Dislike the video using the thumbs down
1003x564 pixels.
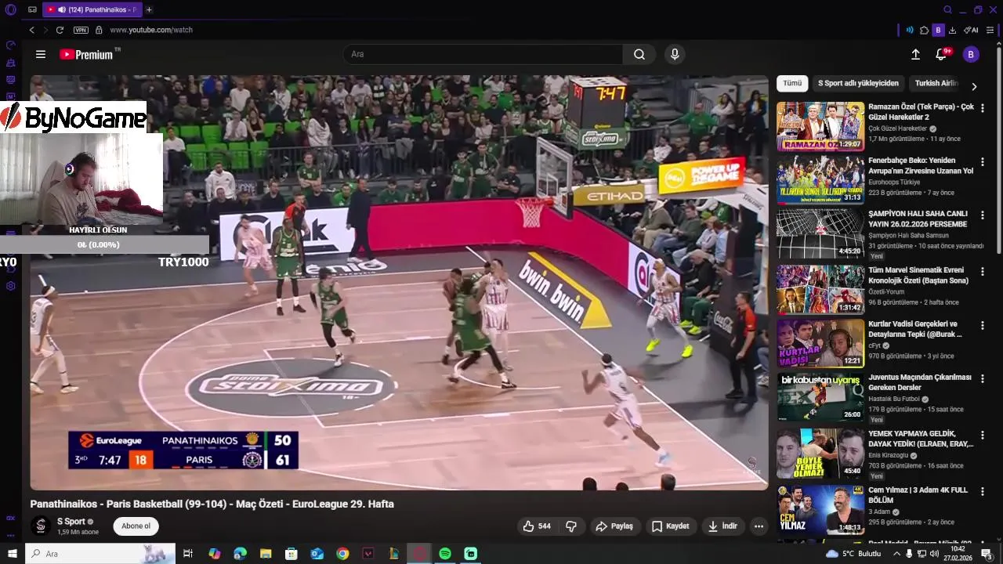pyautogui.click(x=571, y=526)
